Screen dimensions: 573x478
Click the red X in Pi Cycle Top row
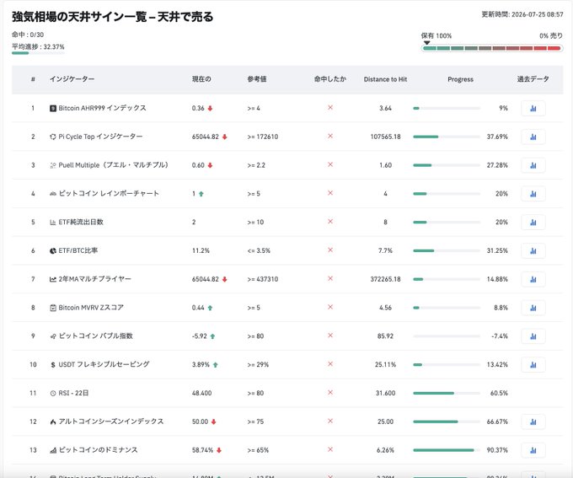point(330,136)
